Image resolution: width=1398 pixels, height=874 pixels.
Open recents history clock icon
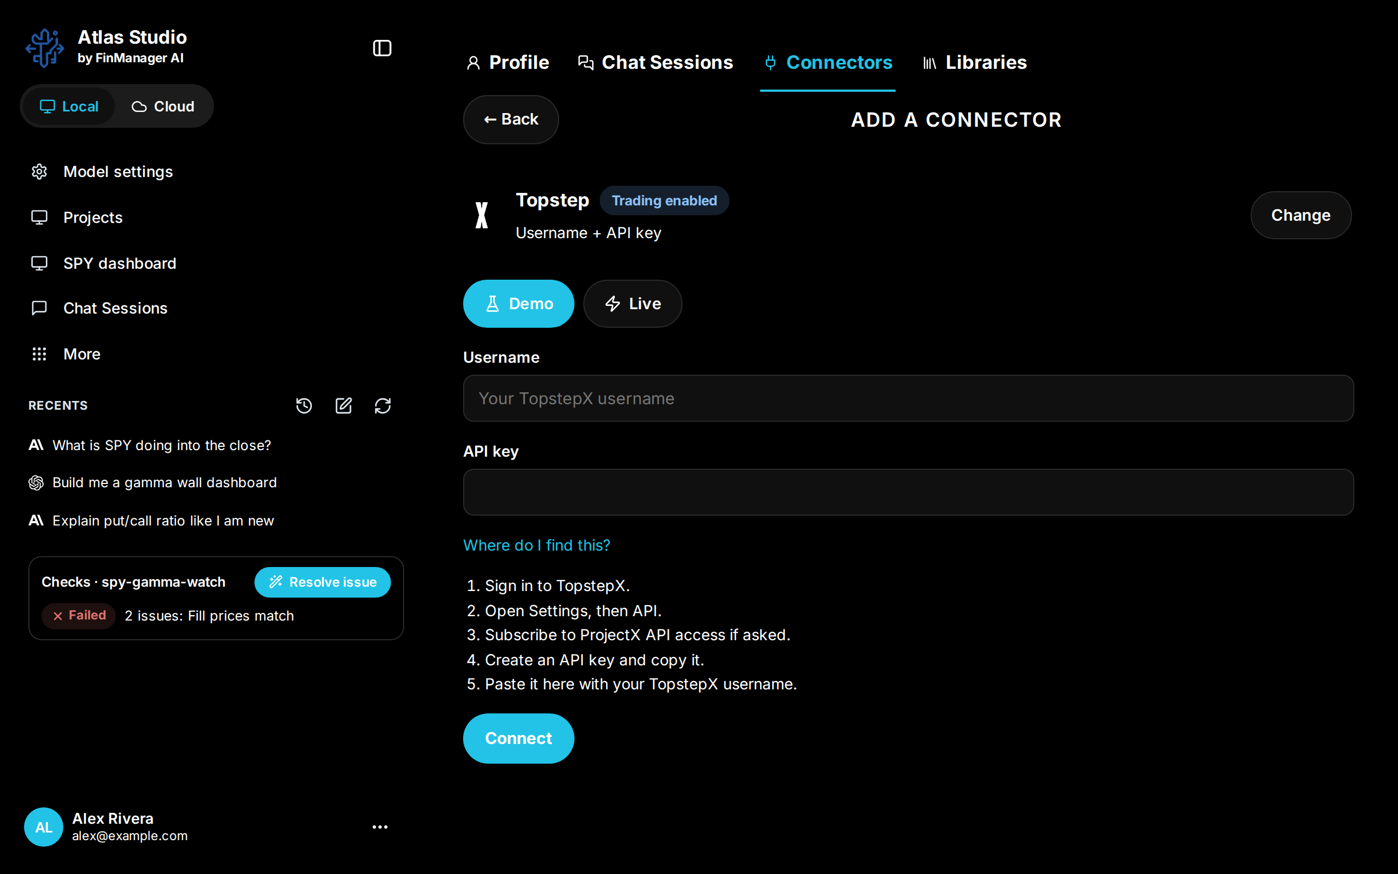pyautogui.click(x=304, y=406)
